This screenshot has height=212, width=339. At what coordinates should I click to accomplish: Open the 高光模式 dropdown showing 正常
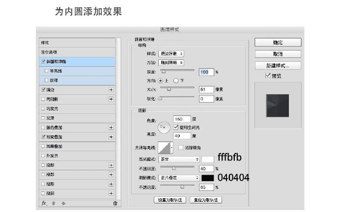tap(179, 159)
